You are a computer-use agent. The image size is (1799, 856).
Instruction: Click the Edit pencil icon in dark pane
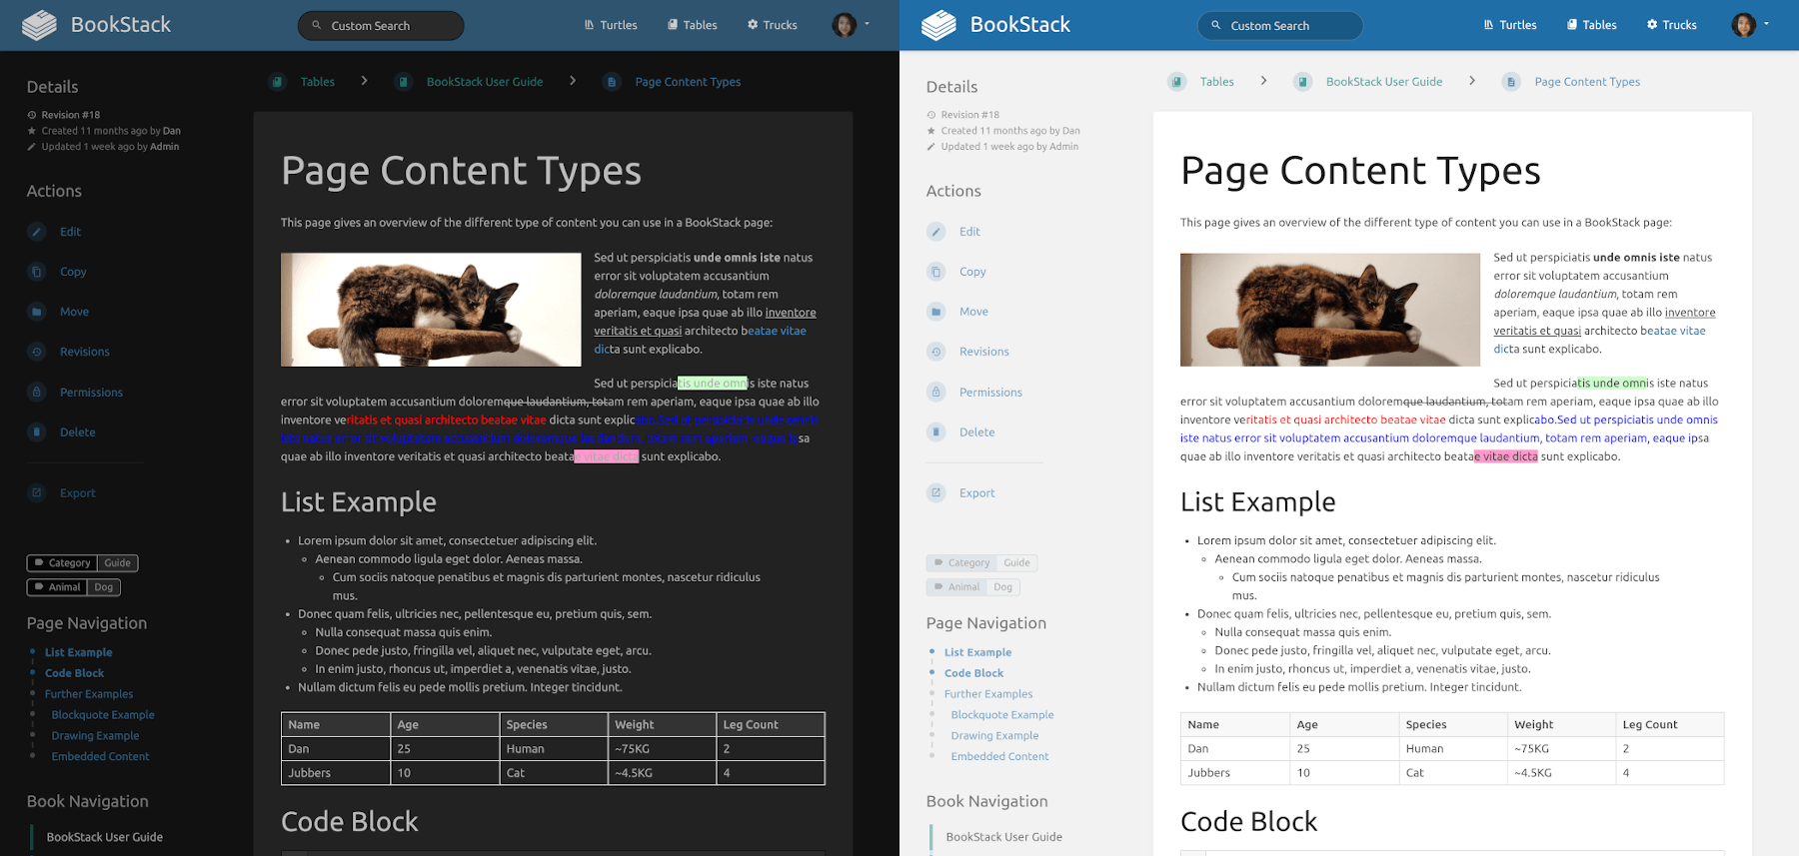(x=37, y=232)
